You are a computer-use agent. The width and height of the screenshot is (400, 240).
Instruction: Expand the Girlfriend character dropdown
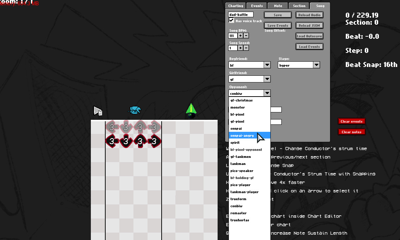point(267,79)
